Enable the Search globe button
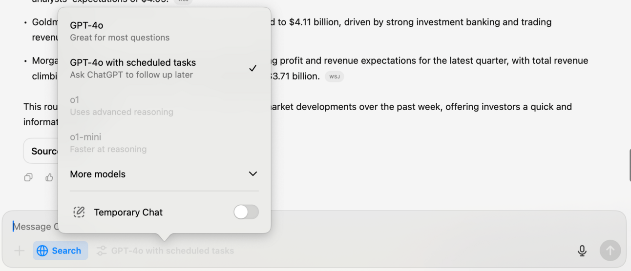The image size is (631, 271). tap(61, 251)
